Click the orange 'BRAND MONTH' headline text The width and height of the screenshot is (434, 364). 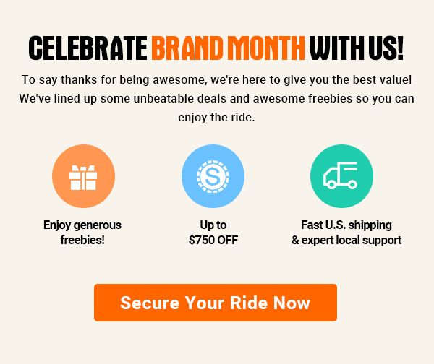click(228, 48)
